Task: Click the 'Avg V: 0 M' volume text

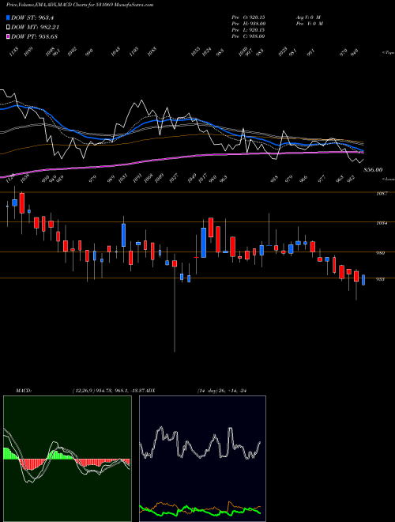Action: tap(308, 17)
